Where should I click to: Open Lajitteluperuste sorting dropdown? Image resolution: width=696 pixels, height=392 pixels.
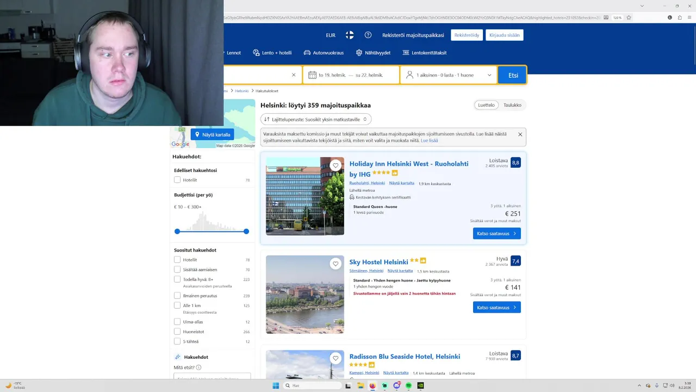pos(315,119)
